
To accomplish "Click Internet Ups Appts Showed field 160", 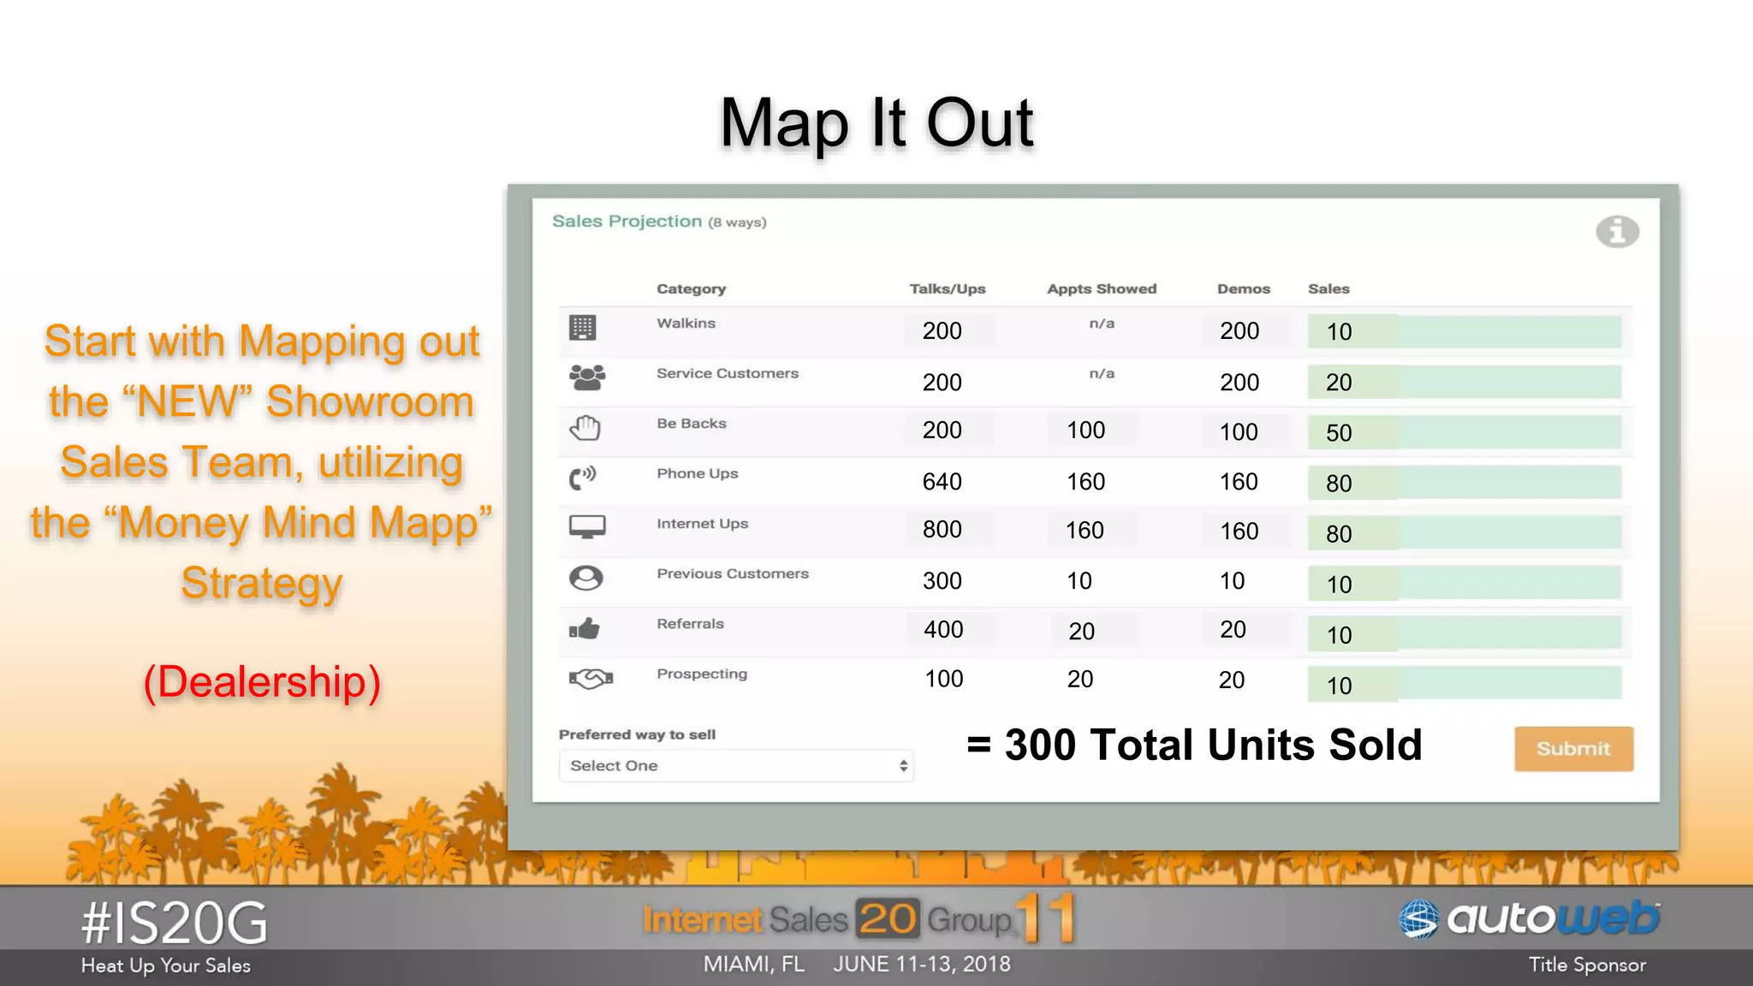I will [1093, 530].
